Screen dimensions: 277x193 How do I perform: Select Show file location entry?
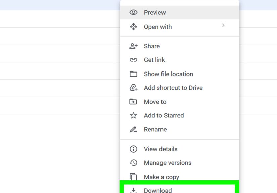tap(180, 74)
